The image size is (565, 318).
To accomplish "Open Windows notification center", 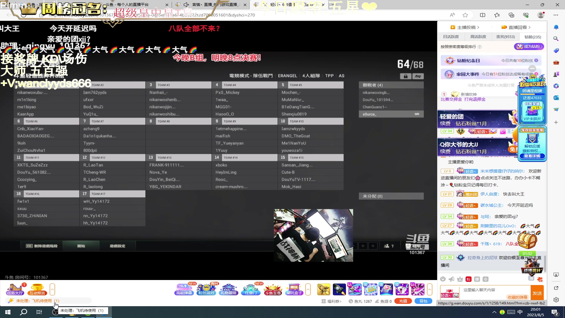I will click(555, 312).
